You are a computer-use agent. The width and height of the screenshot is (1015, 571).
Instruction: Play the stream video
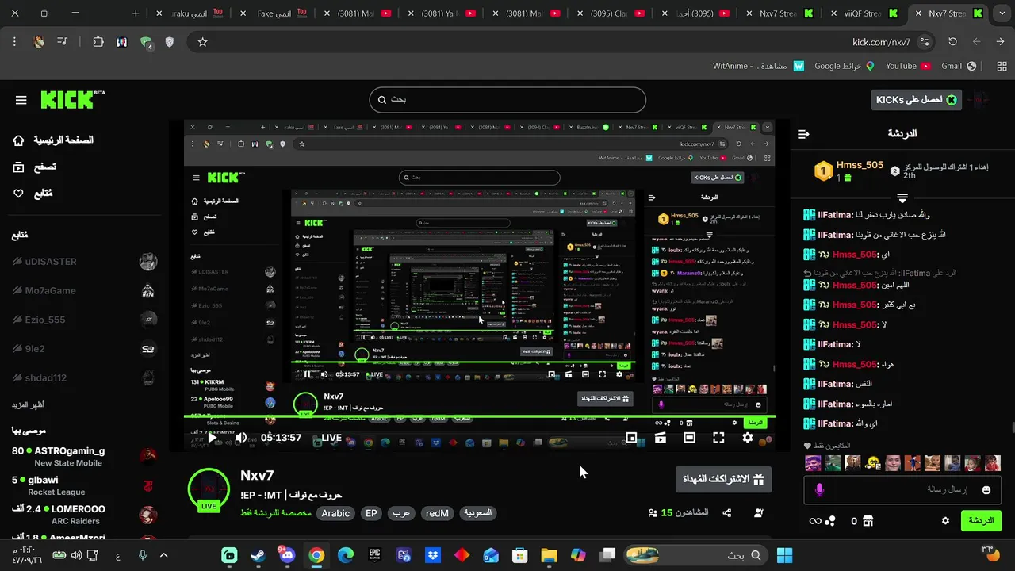[x=212, y=438]
